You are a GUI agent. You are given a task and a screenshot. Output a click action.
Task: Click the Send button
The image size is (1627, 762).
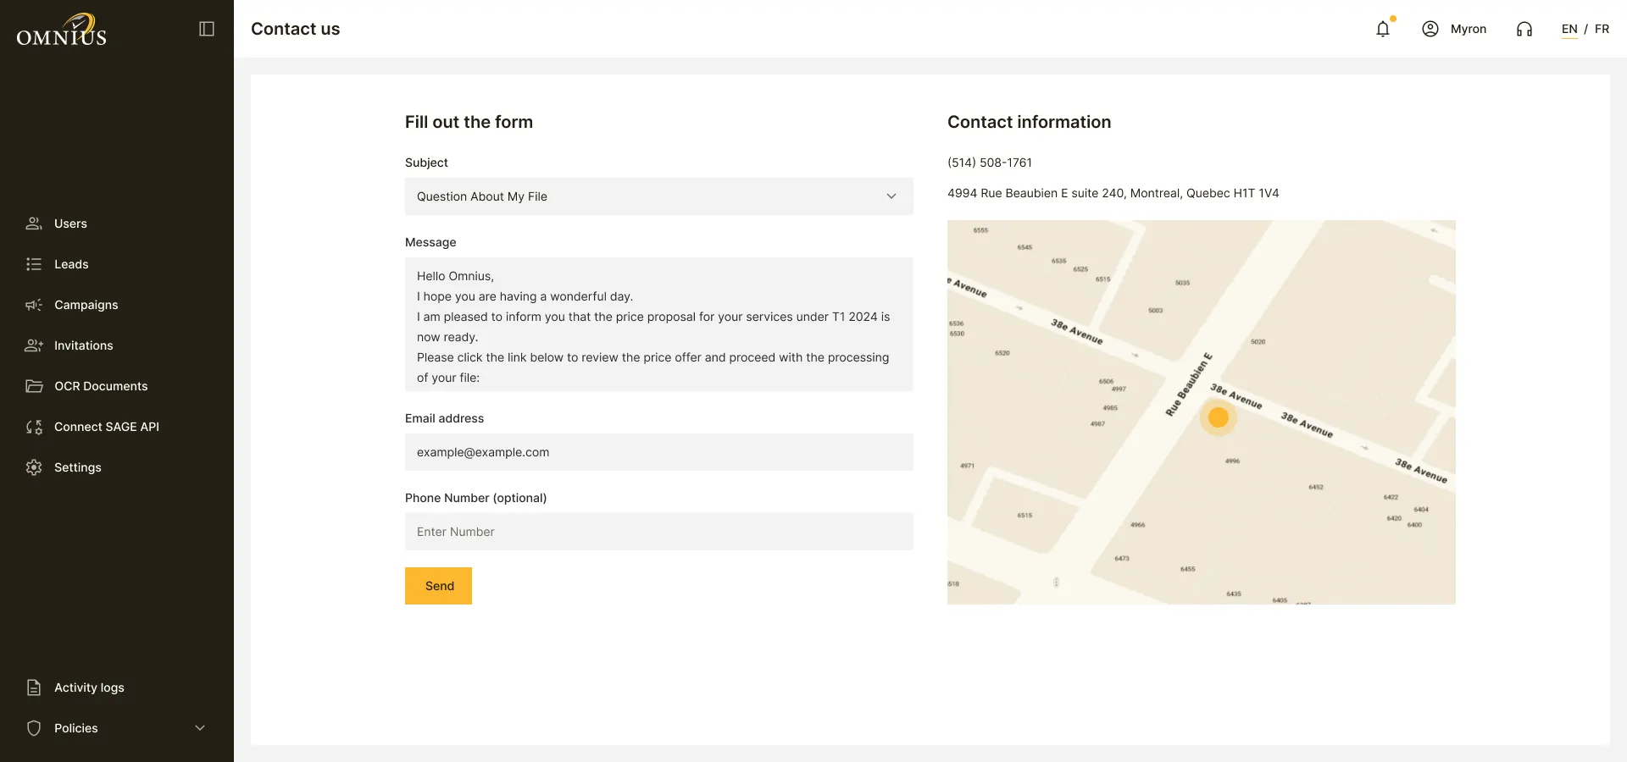[438, 586]
